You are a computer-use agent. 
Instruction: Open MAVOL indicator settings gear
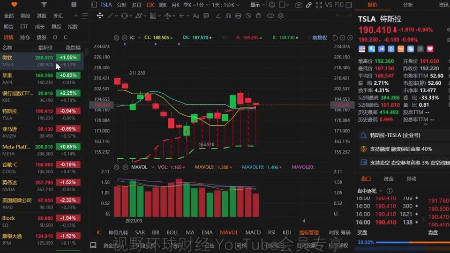pos(116,167)
